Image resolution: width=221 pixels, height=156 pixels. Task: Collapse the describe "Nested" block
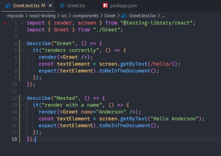click(x=22, y=98)
